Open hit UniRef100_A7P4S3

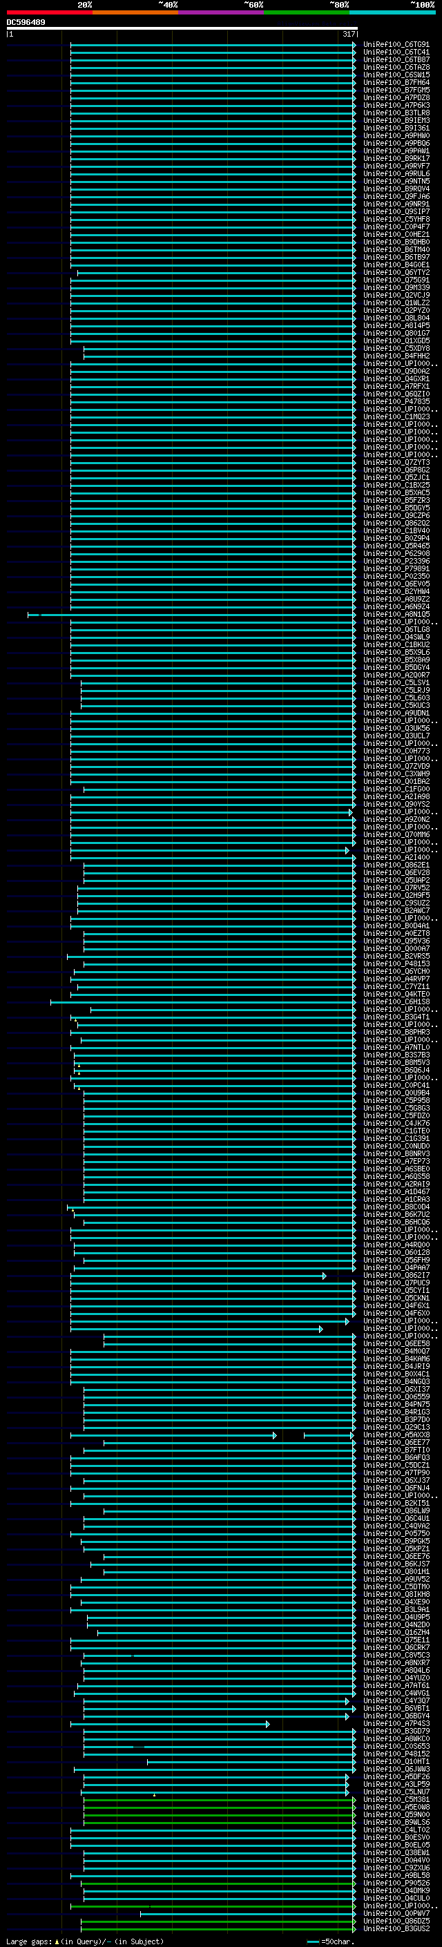pos(396,1723)
